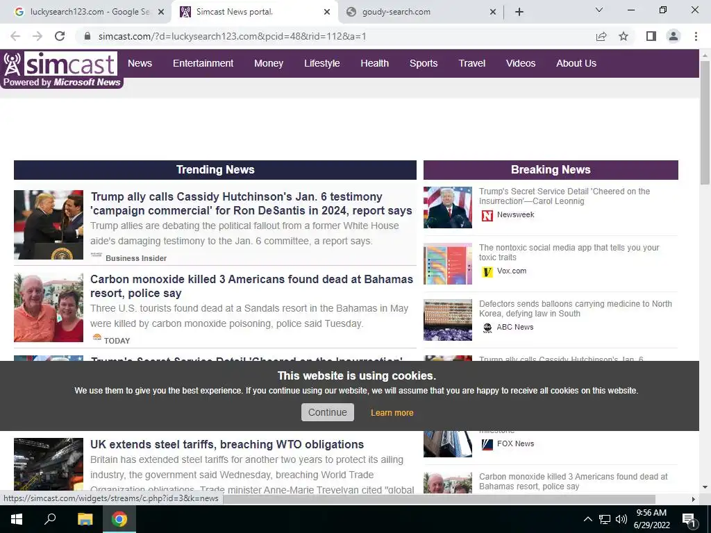This screenshot has width=711, height=533.
Task: Click the Newsweek source icon
Action: (487, 215)
